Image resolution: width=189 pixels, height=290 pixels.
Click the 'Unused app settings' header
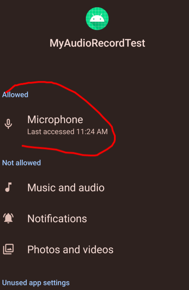36,283
